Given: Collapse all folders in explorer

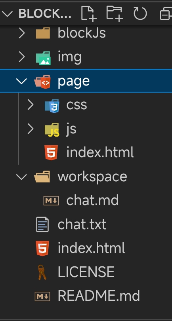Looking at the screenshot, I should [x=166, y=14].
